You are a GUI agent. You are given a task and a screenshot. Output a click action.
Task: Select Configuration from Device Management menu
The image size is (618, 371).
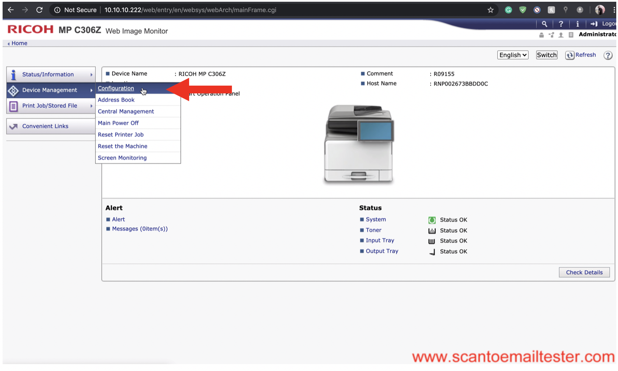click(x=116, y=88)
